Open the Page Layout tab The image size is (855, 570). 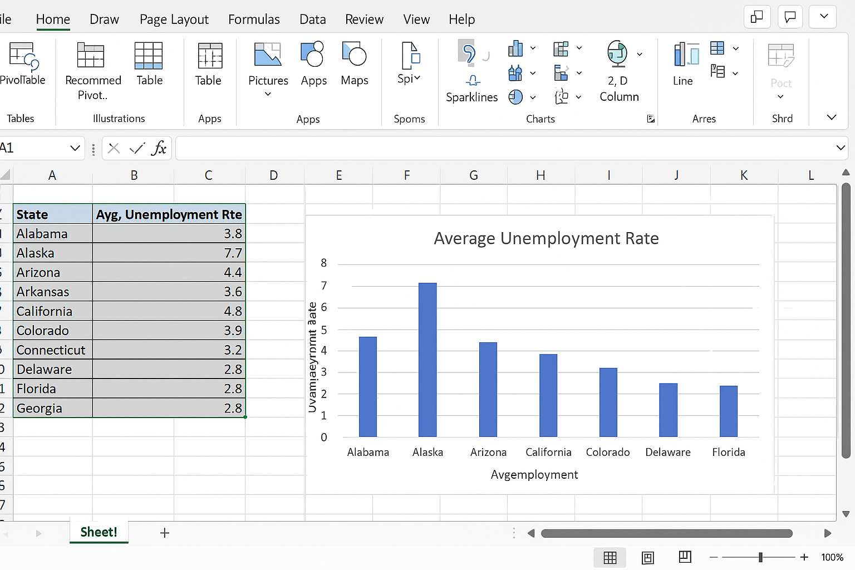click(174, 19)
